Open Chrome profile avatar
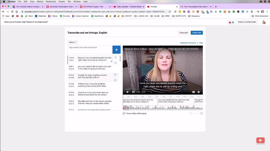The width and height of the screenshot is (270, 151). click(x=262, y=12)
